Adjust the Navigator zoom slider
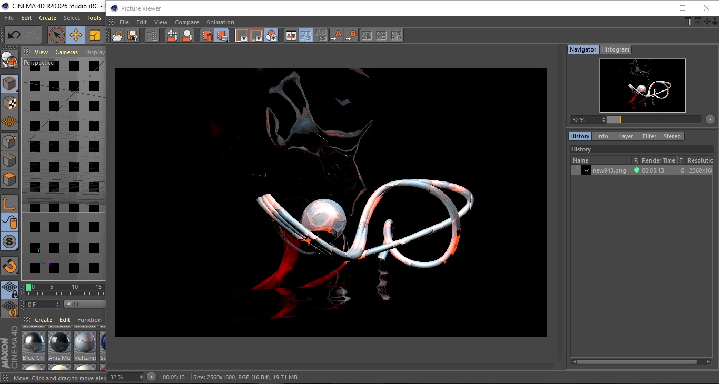 point(654,120)
